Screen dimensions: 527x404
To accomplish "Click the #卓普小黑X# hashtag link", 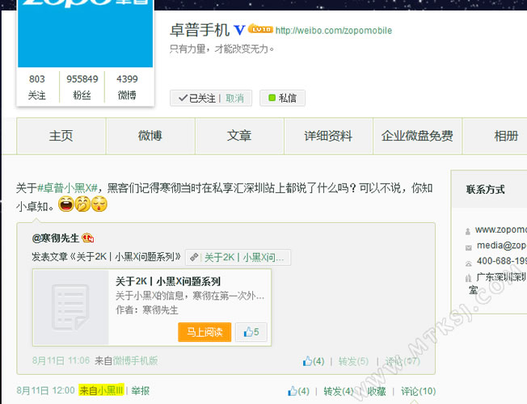I will (68, 187).
